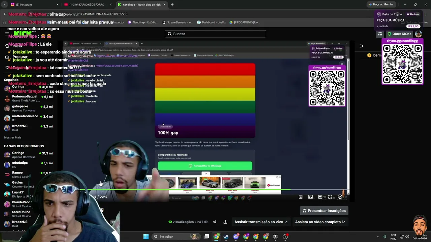Image resolution: width=431 pixels, height=242 pixels.
Task: Open the Nandiinrp Estúdio bookmark
Action: (143, 22)
